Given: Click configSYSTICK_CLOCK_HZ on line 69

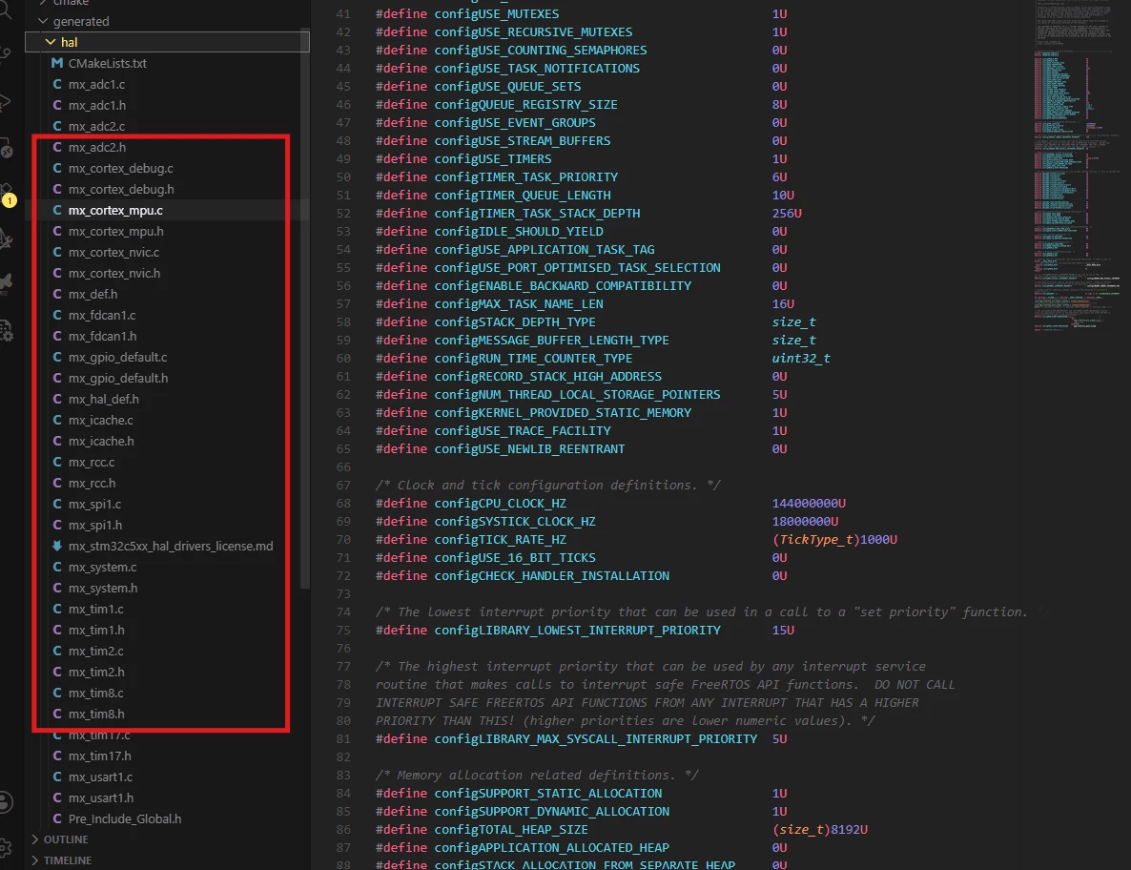Looking at the screenshot, I should pyautogui.click(x=515, y=522).
